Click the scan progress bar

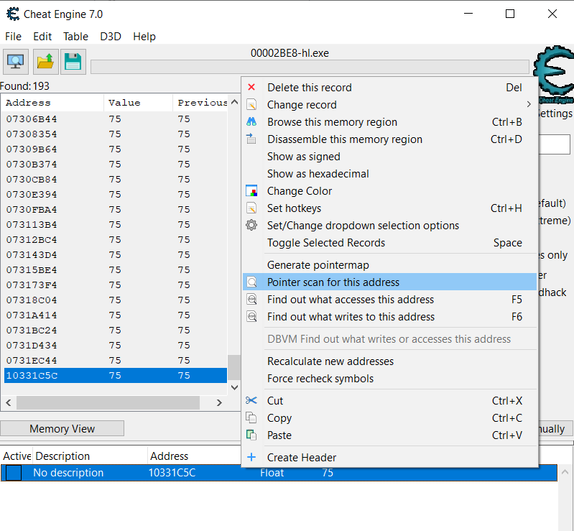tap(310, 67)
